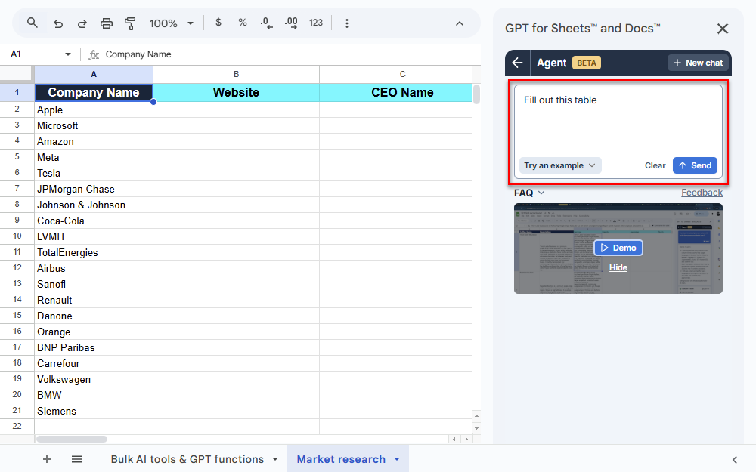
Task: Expand the FAQ section
Action: point(529,193)
